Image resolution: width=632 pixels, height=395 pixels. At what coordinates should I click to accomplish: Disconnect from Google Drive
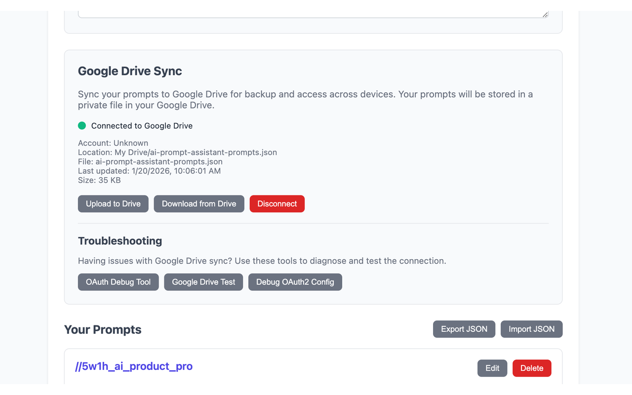(x=277, y=204)
